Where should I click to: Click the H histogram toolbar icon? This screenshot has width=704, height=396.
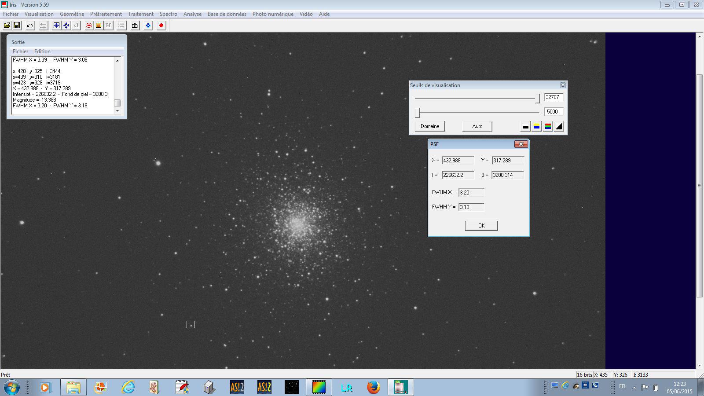(108, 26)
